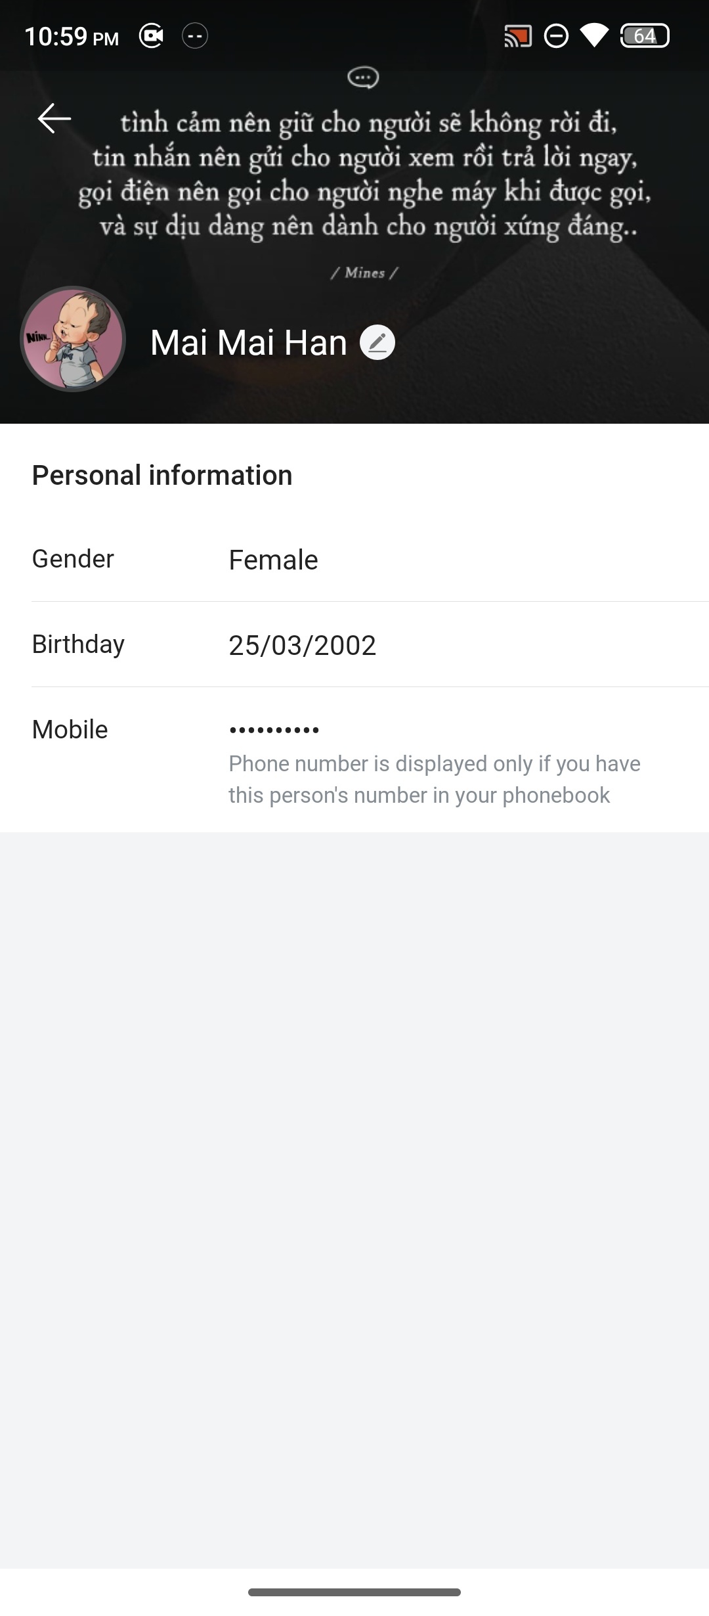Tap the phone number visibility note
This screenshot has height=1616, width=709.
pyautogui.click(x=434, y=779)
